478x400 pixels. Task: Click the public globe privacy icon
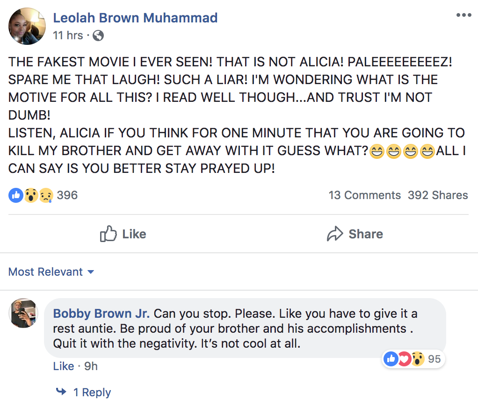98,36
